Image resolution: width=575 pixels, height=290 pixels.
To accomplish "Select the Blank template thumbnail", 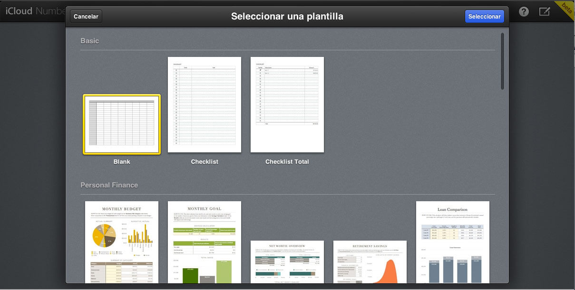I will pos(122,124).
